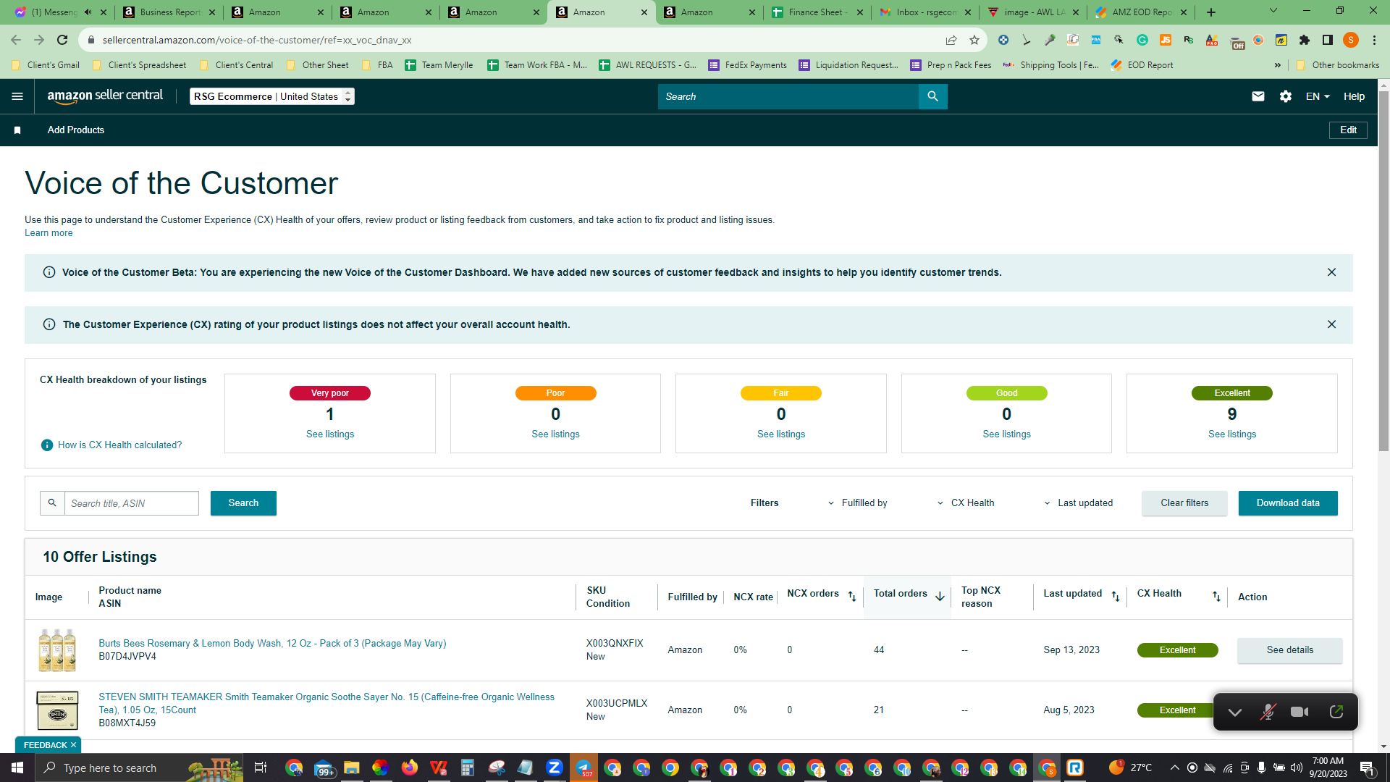Switch to the Finance Sheet tab
This screenshot has height=782, width=1390.
[x=816, y=12]
